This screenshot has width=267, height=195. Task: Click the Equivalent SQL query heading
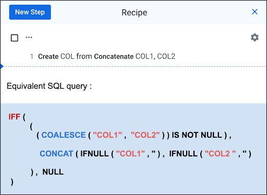click(49, 86)
